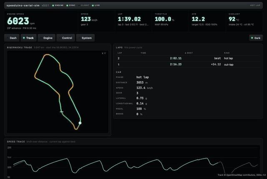Screen dimensions: 267x179
Task: Click the PEDAL value 100 %
Action: click(141, 109)
